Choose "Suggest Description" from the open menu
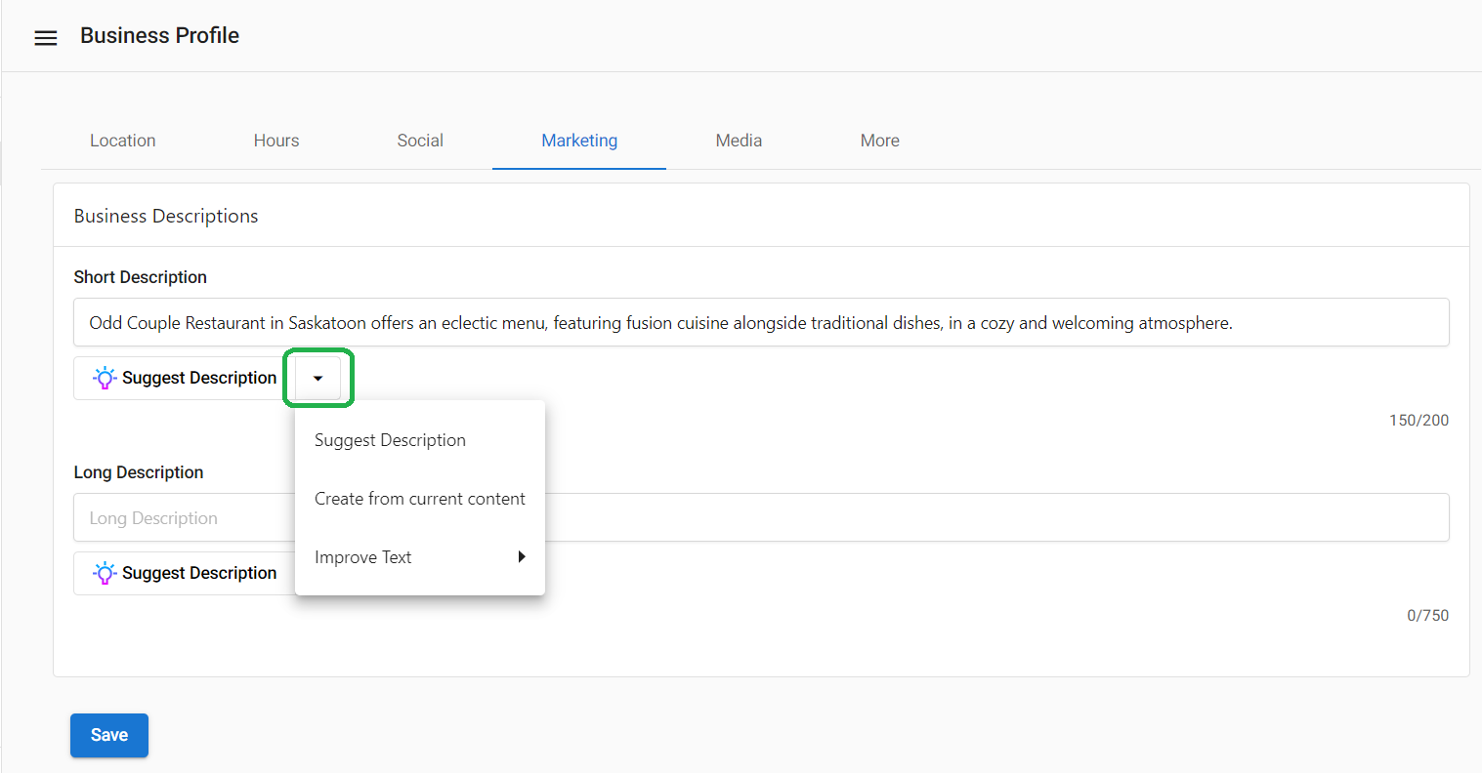The width and height of the screenshot is (1482, 773). [389, 439]
